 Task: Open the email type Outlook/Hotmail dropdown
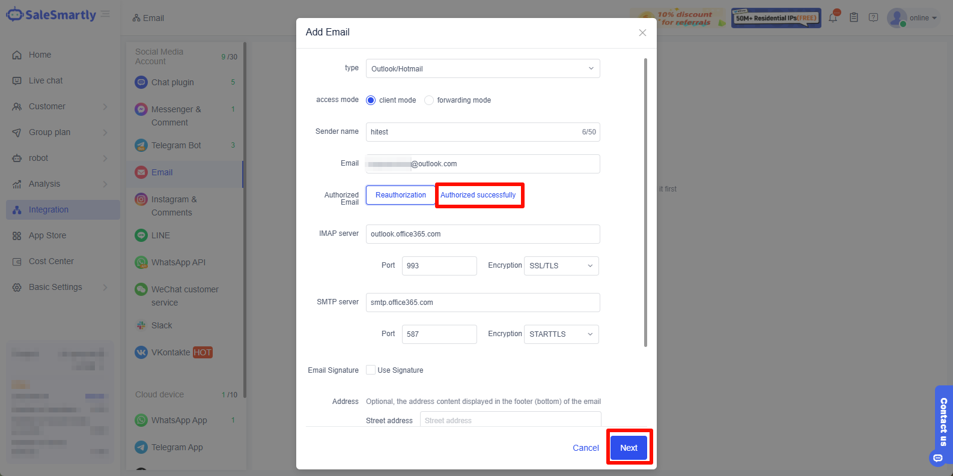point(483,68)
